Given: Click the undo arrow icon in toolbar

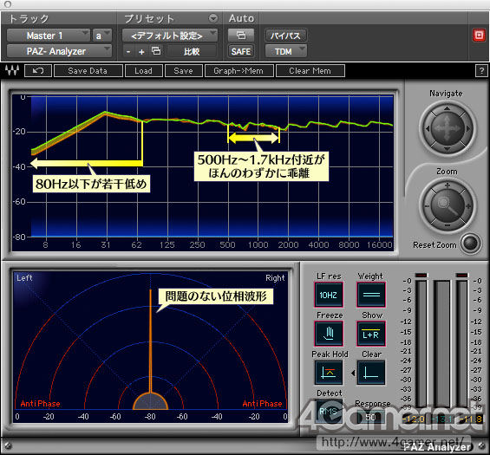Looking at the screenshot, I should coord(38,70).
